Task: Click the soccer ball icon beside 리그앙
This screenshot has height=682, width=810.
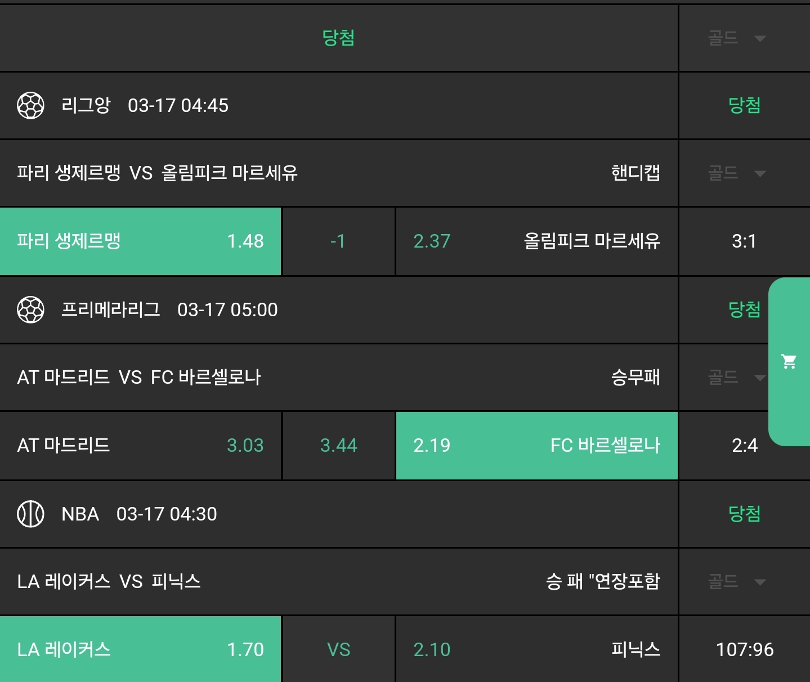Action: click(x=30, y=105)
